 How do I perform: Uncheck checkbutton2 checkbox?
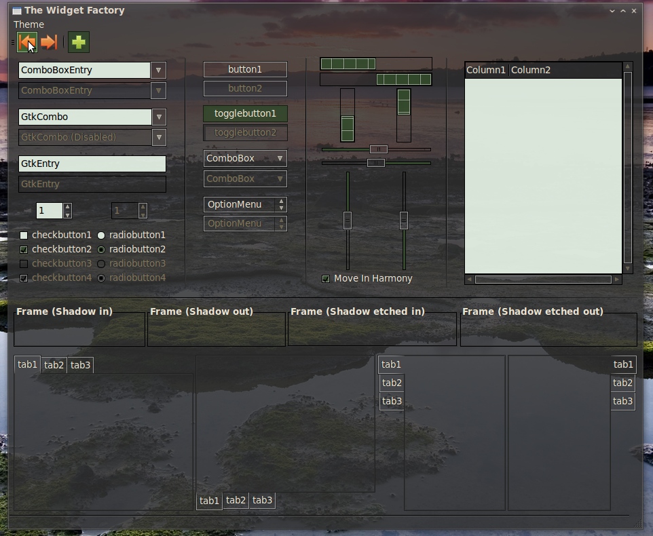(24, 250)
